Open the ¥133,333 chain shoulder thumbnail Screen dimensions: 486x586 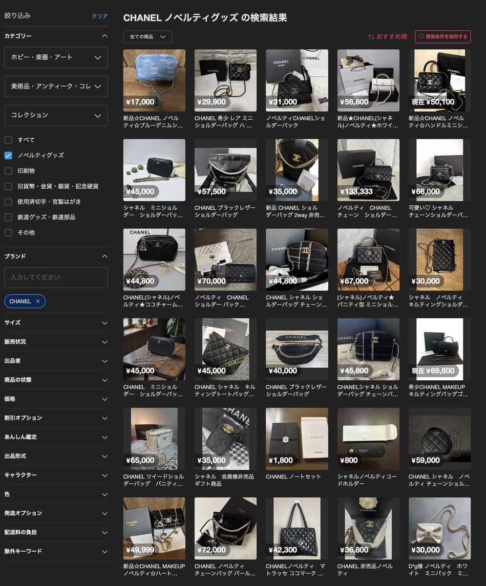[x=368, y=170]
